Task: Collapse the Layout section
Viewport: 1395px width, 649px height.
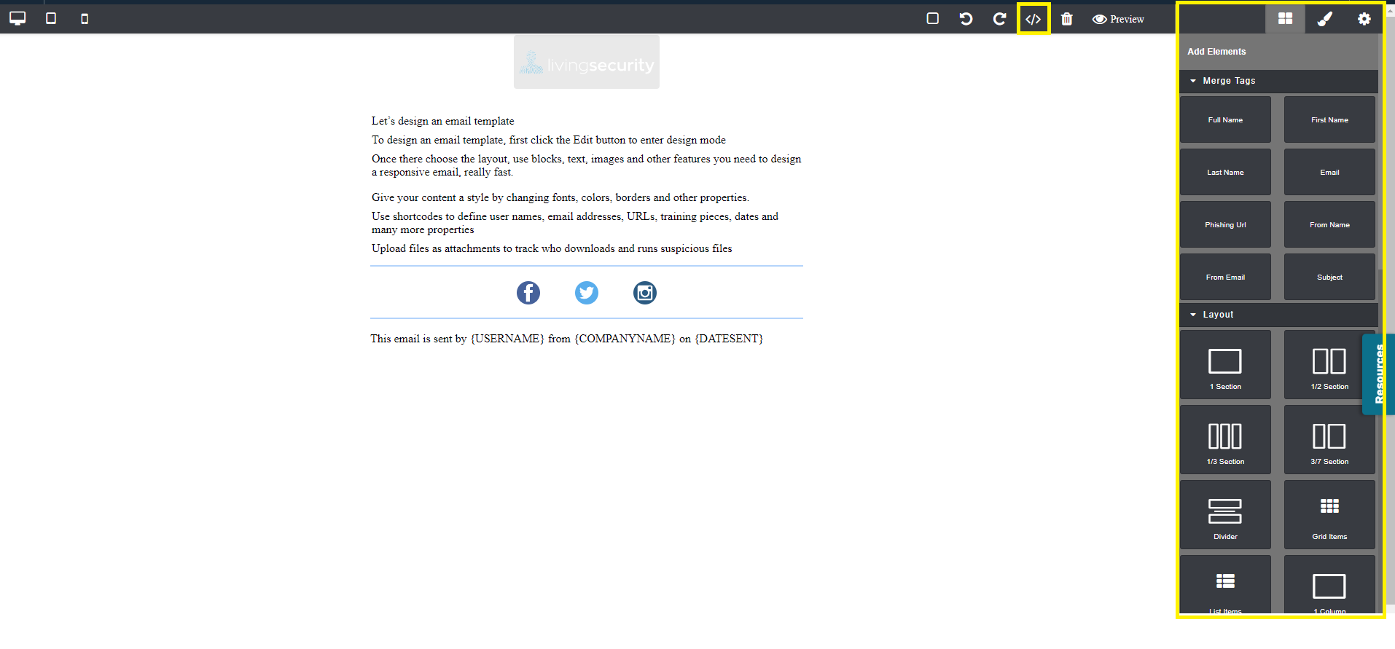Action: 1278,315
